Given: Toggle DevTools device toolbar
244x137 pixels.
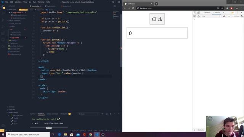Looking at the screenshot, I should (x=198, y=13).
